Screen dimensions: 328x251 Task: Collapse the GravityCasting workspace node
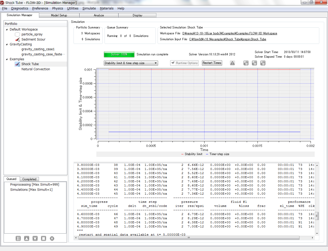(x=7, y=44)
